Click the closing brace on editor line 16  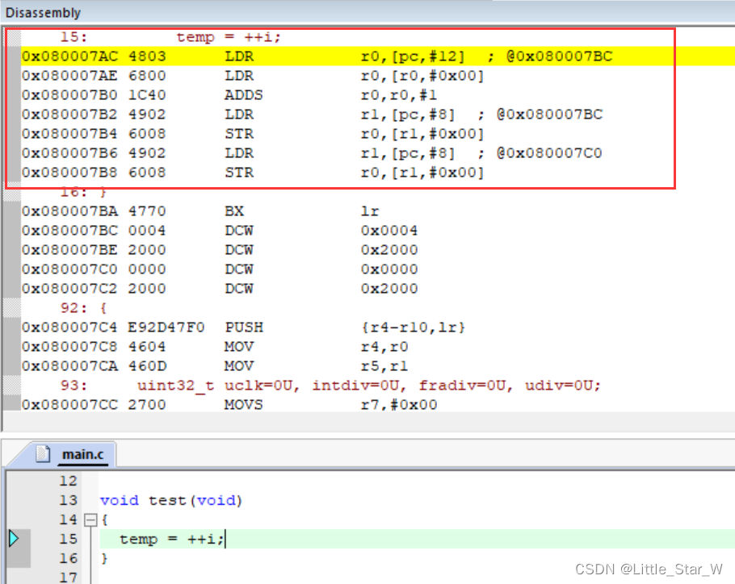click(x=104, y=558)
